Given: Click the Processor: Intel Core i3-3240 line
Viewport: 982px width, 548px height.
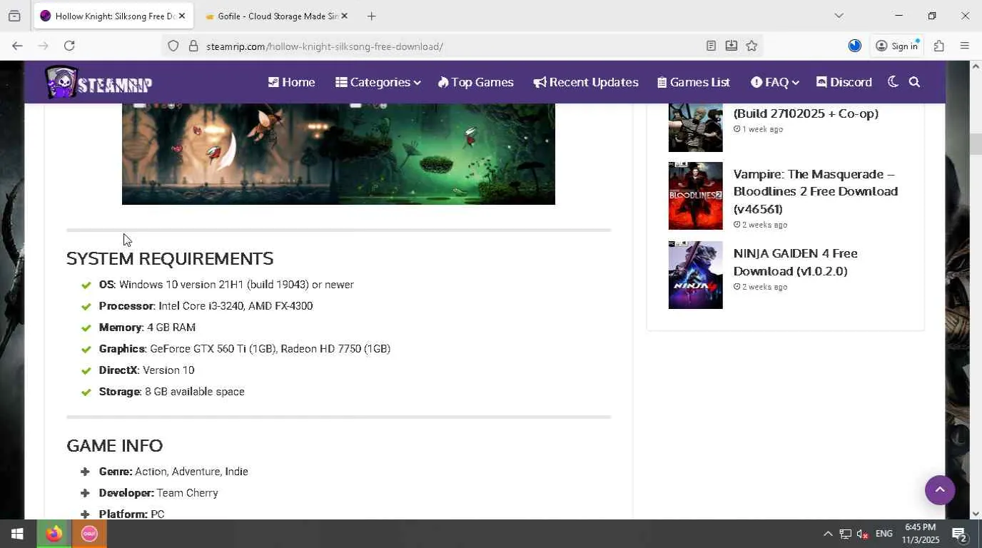Looking at the screenshot, I should pos(206,306).
